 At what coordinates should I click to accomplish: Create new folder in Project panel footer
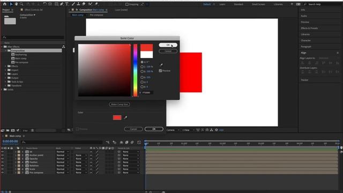point(8,130)
